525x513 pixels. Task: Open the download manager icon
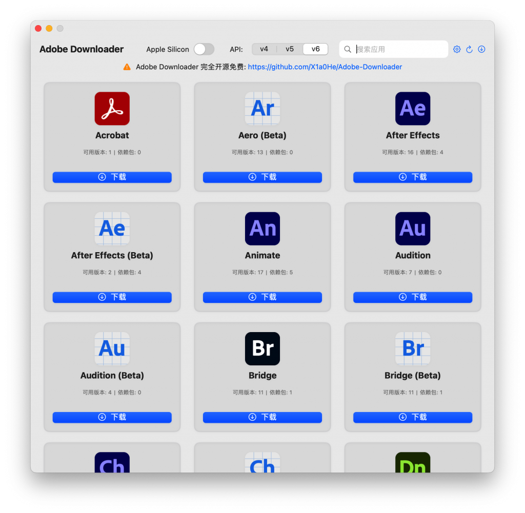click(481, 49)
